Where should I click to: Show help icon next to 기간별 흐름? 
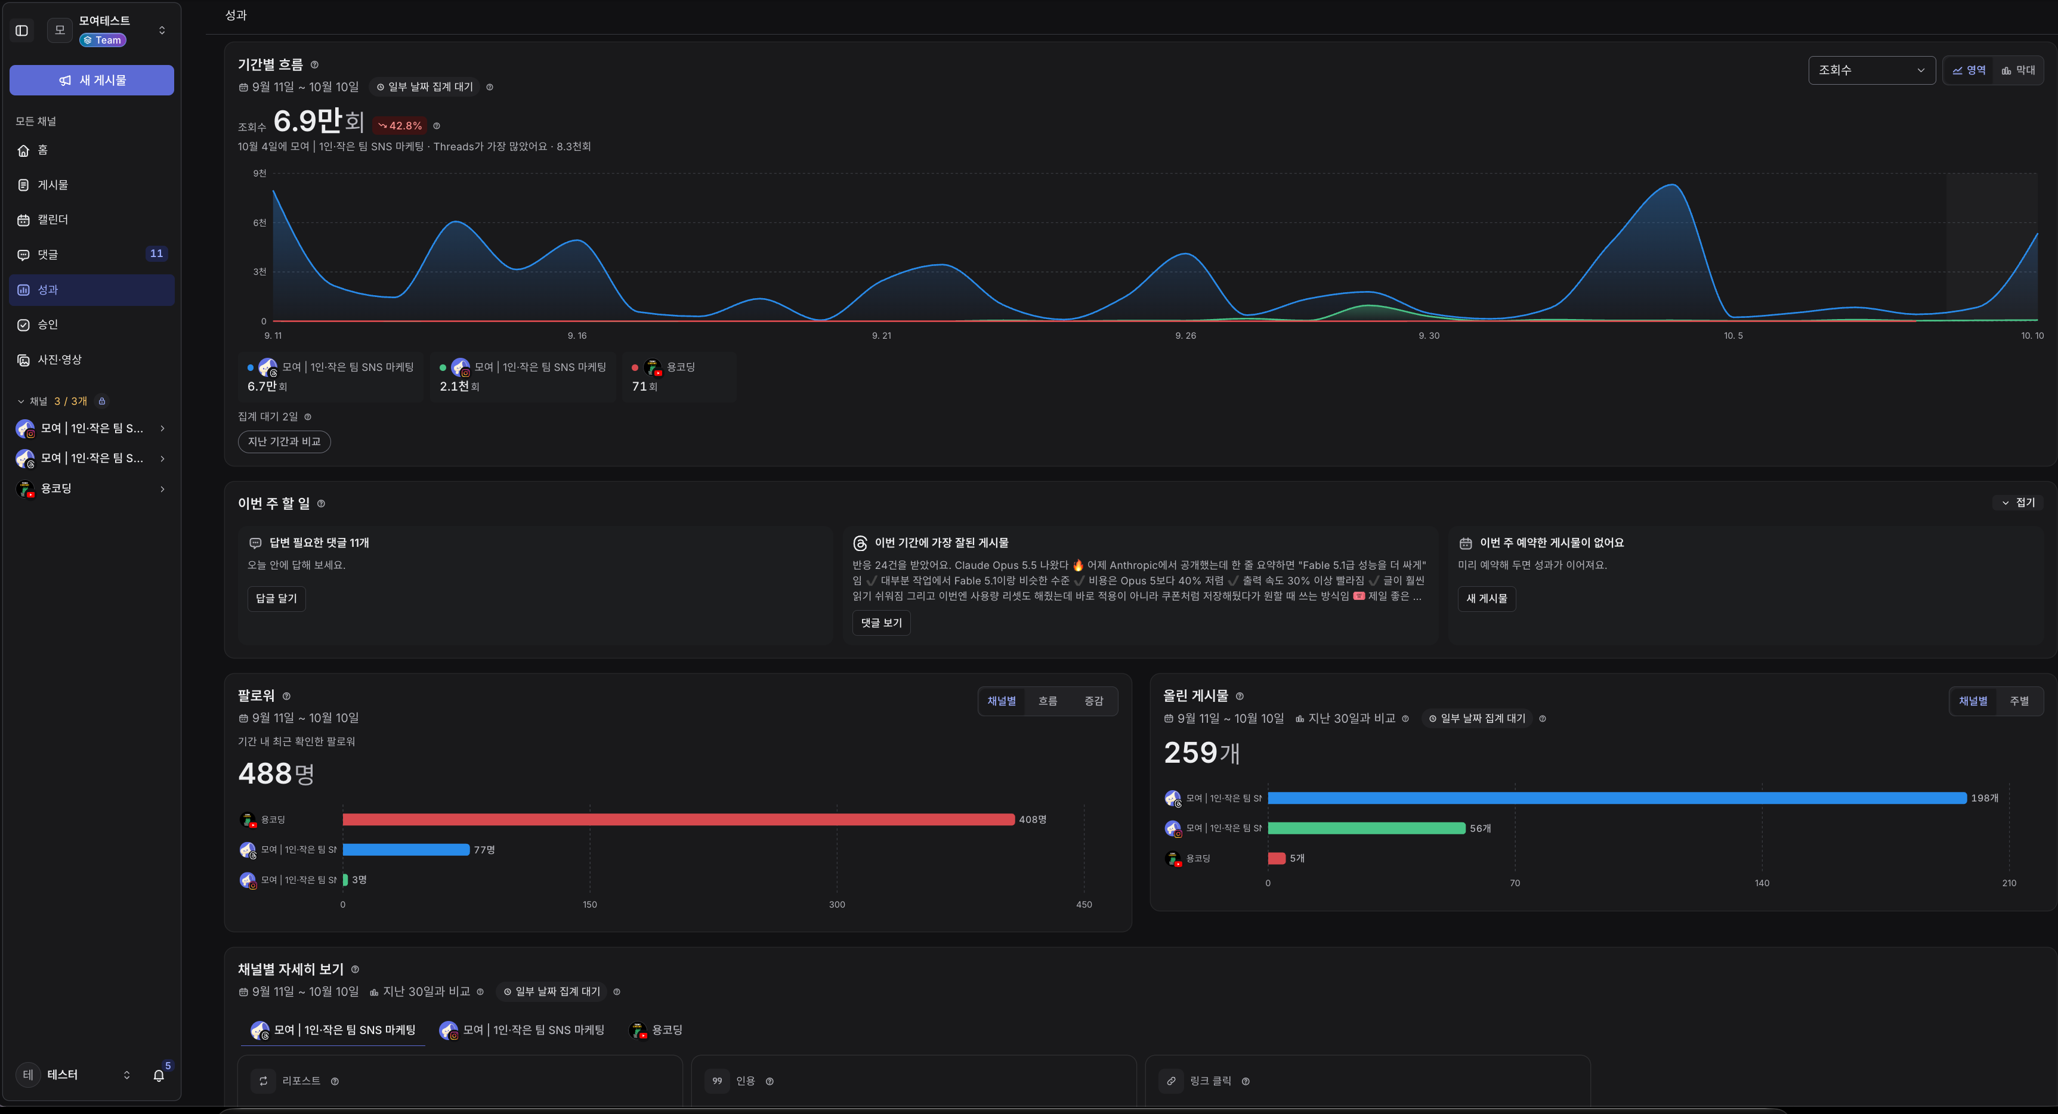(314, 64)
